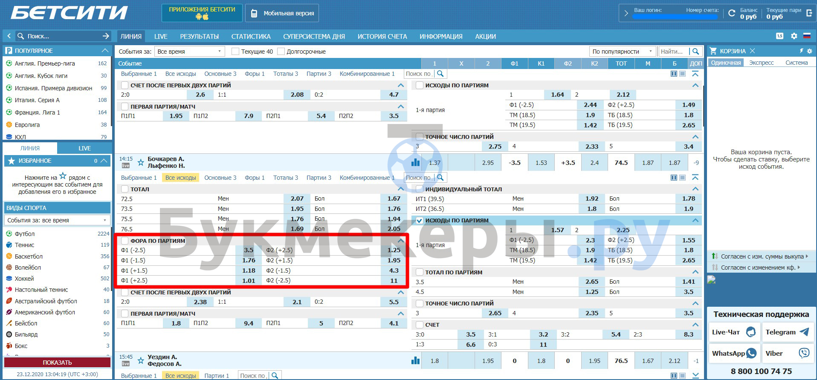Enable the Текущие 40 checkbox
Viewport: 817px width, 380px height.
pyautogui.click(x=235, y=52)
